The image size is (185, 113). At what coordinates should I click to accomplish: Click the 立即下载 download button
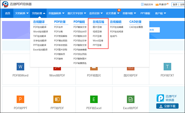click(167, 106)
